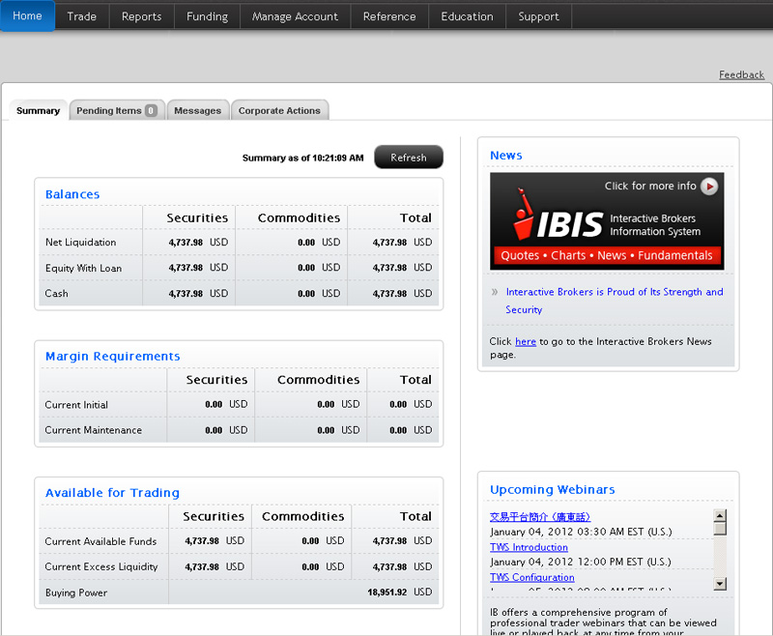Click the red play arrow on the IBIS banner
Viewport: 773px width, 636px height.
point(708,187)
